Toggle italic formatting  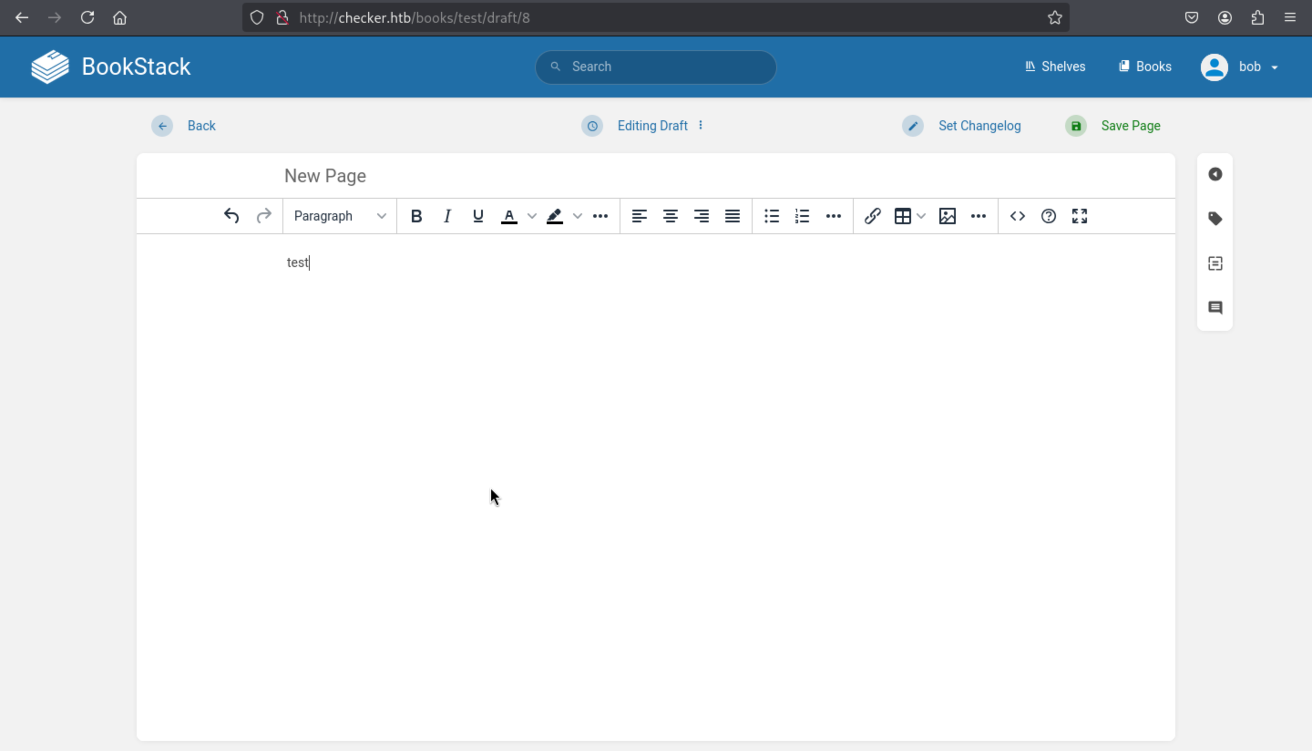[x=447, y=216]
